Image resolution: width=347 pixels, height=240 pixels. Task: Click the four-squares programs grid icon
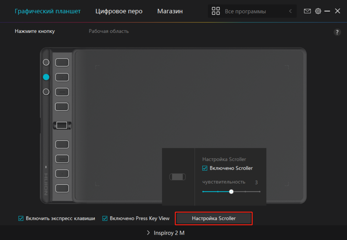tap(216, 11)
